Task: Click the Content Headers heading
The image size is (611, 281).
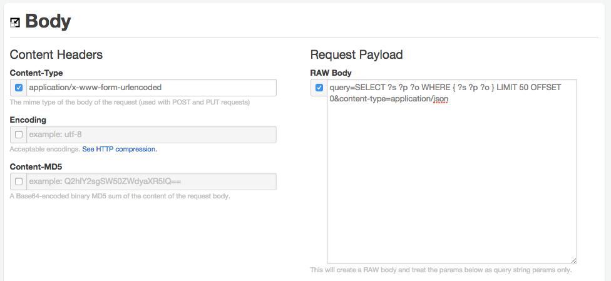Action: coord(56,55)
